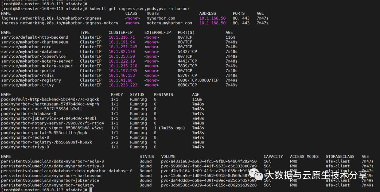The height and width of the screenshot is (192, 380).
Task: Click pod/myharbor-notary-server-799c87c7f5-rtjq4
Action: 52,123
